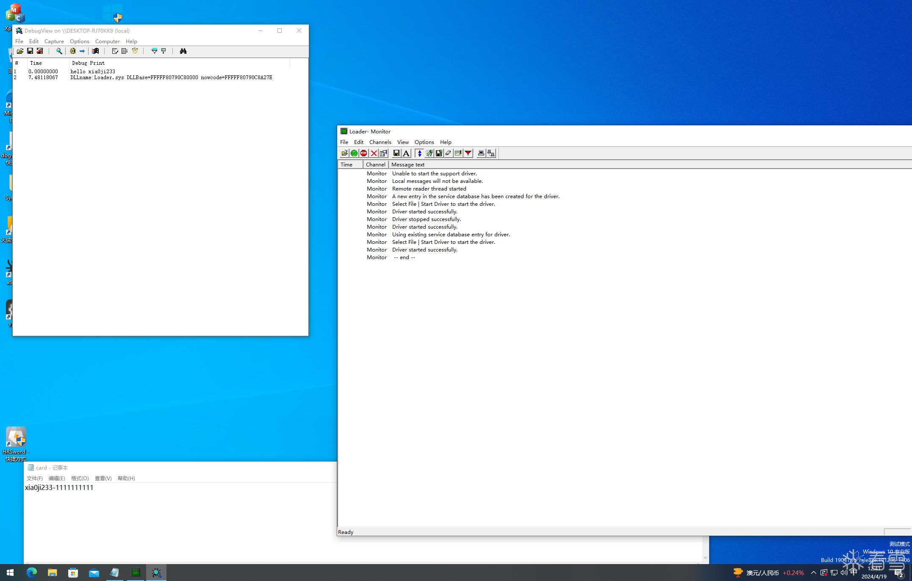This screenshot has height=581, width=912.
Task: Click the recycle-with-question-mark icon in Loader Monitor
Action: (429, 153)
